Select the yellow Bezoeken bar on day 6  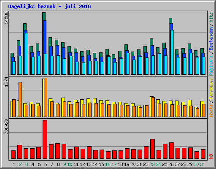tap(43, 98)
